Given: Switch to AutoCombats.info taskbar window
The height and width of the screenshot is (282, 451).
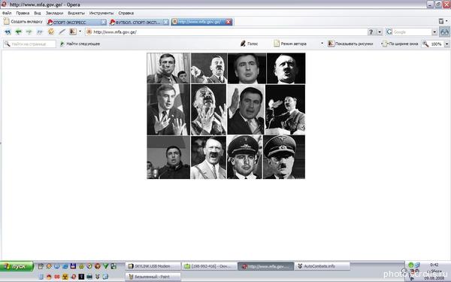Looking at the screenshot, I should (x=322, y=266).
